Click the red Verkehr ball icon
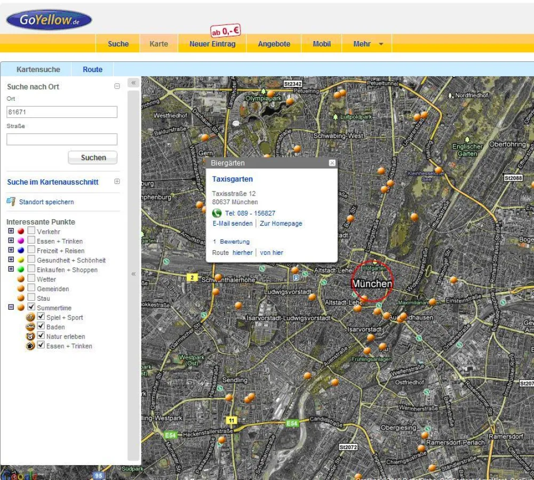534x480 pixels. point(21,231)
